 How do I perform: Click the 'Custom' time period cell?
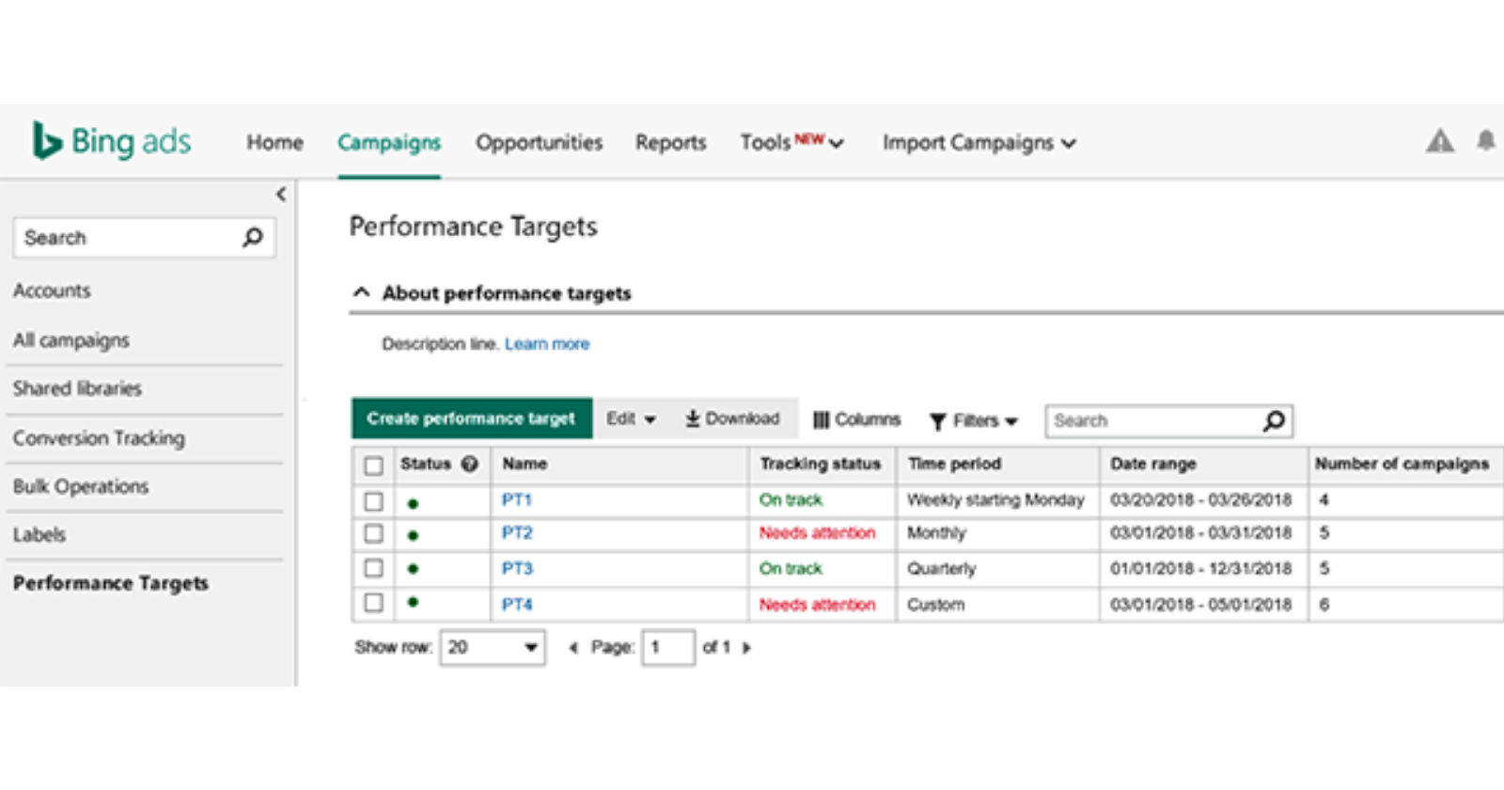point(936,604)
